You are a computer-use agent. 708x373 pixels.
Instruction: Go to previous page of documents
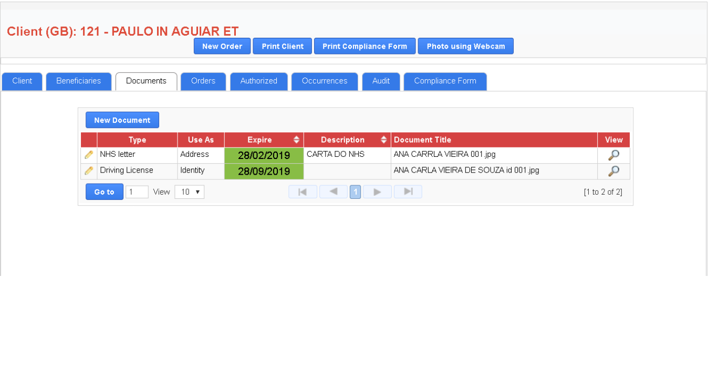333,192
